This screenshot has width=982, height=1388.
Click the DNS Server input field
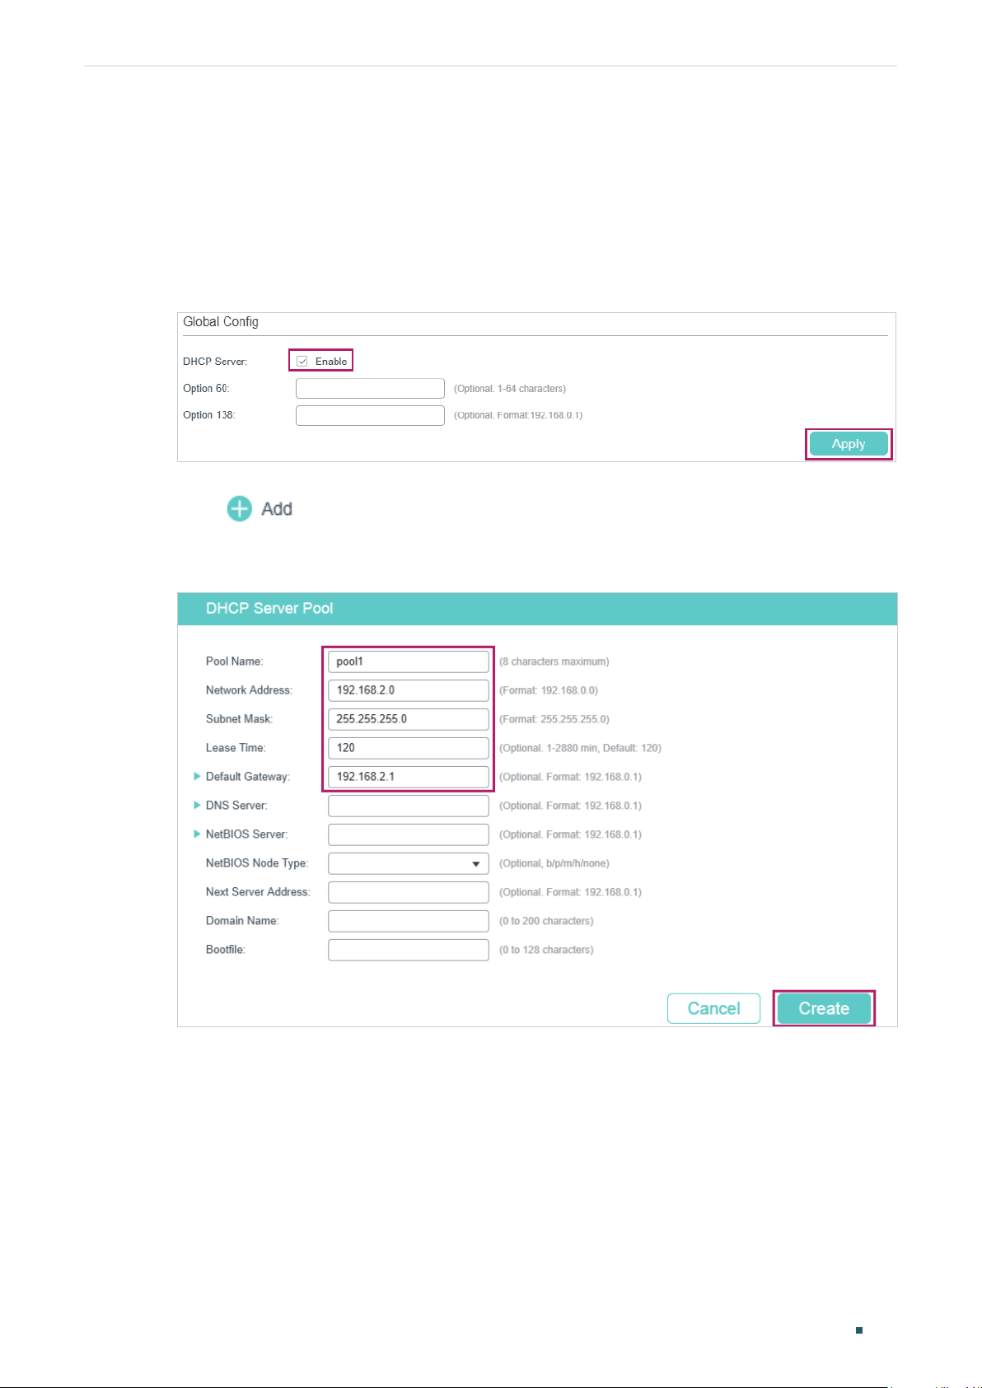(x=409, y=806)
